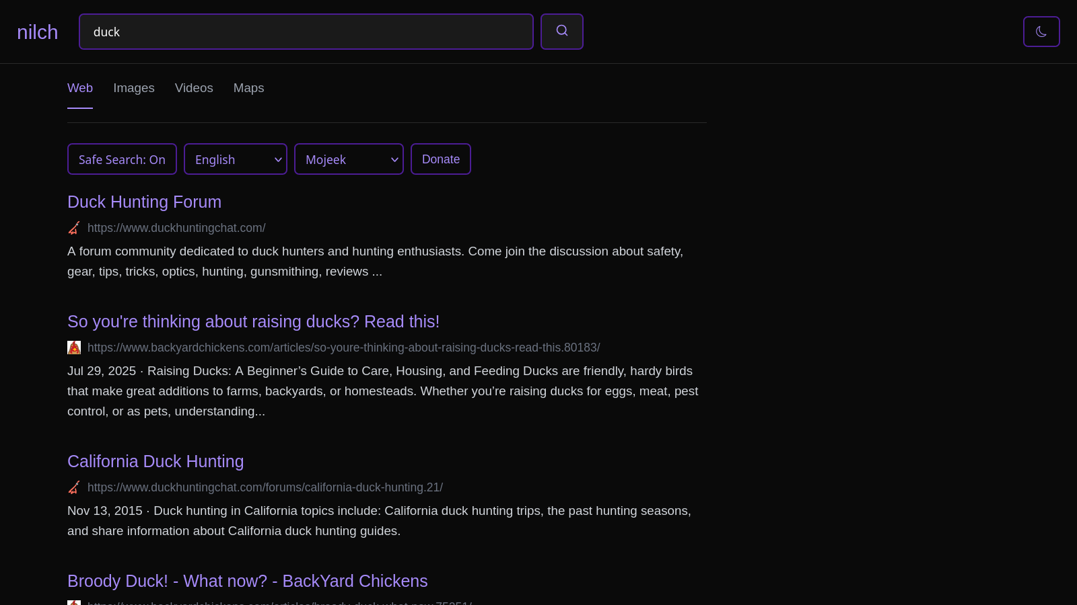This screenshot has height=605, width=1077.
Task: Click the duckhuntingchat.com homepage URL
Action: click(176, 228)
